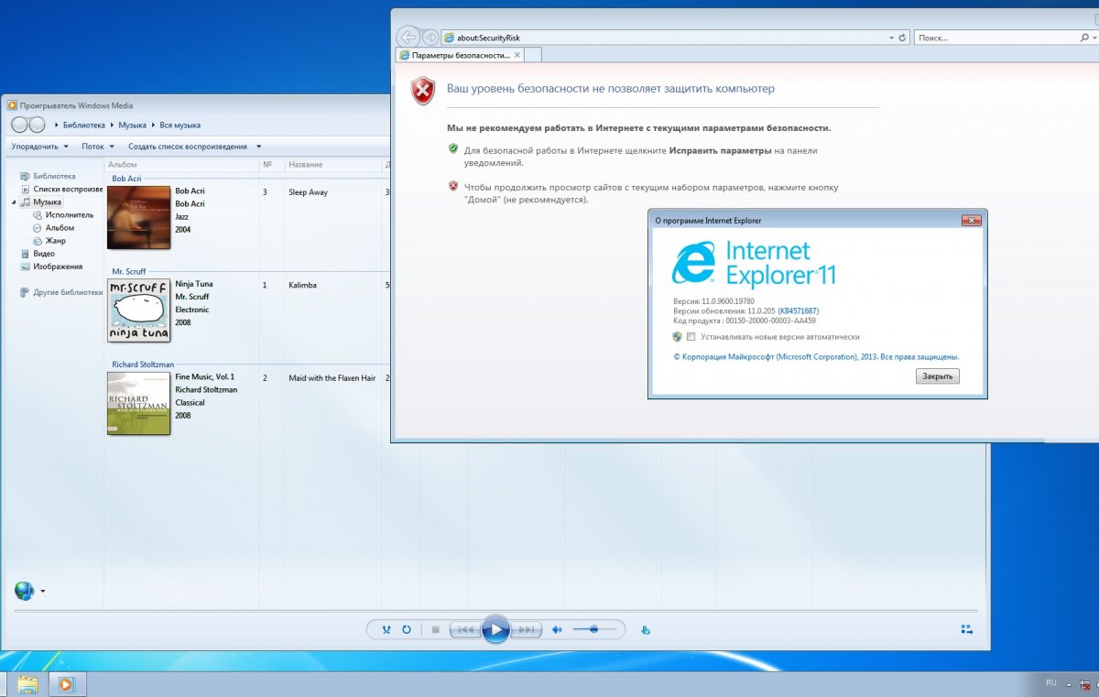Switch Media Player to Now Playing view

point(966,629)
